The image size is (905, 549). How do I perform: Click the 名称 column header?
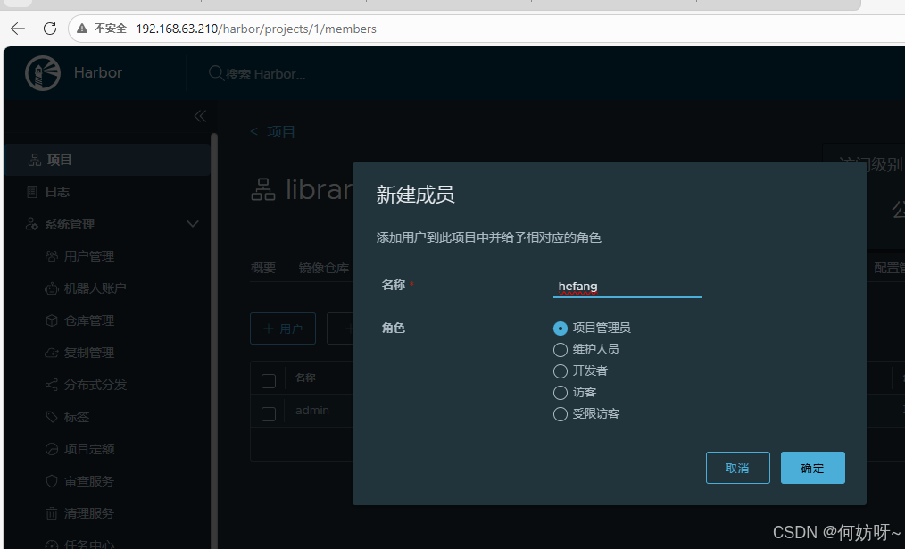305,378
